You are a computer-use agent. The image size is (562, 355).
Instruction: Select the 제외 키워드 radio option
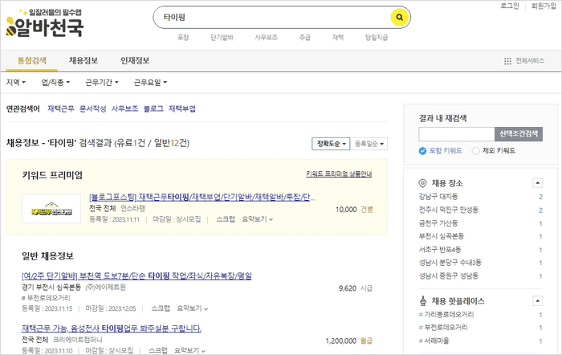tap(475, 151)
